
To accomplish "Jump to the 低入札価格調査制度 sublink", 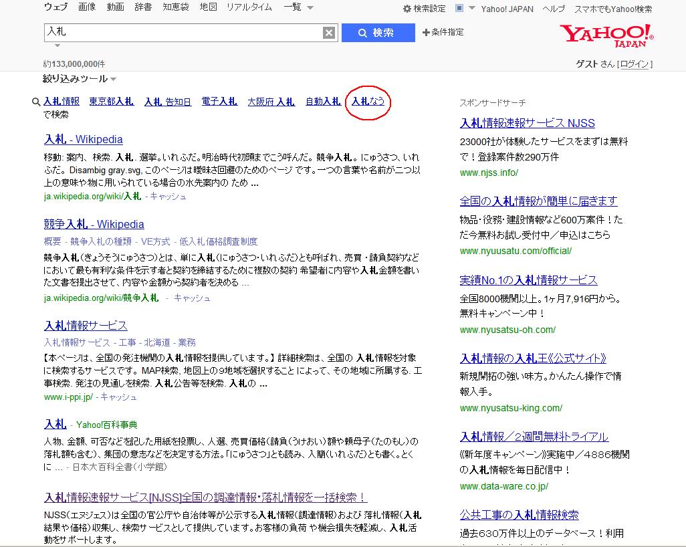I will [219, 241].
